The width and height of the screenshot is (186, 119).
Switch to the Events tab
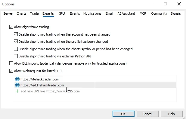pos(75,13)
